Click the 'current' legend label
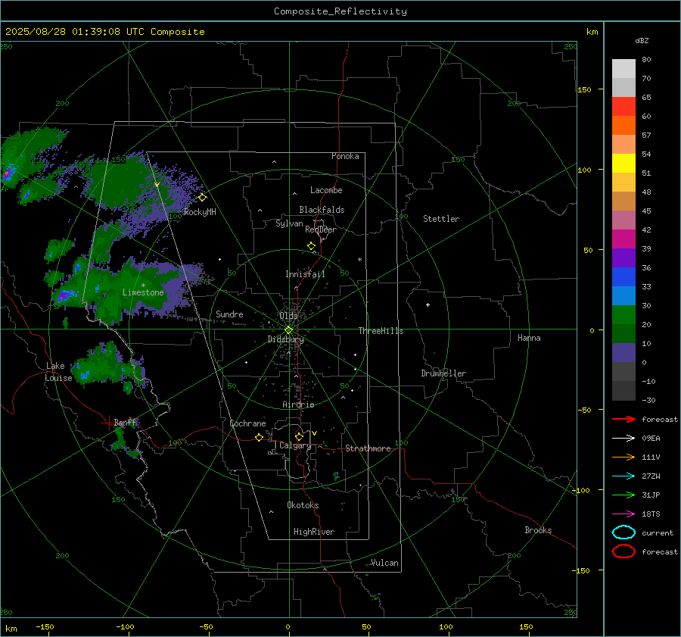Viewport: 681px width, 637px height. (x=658, y=533)
